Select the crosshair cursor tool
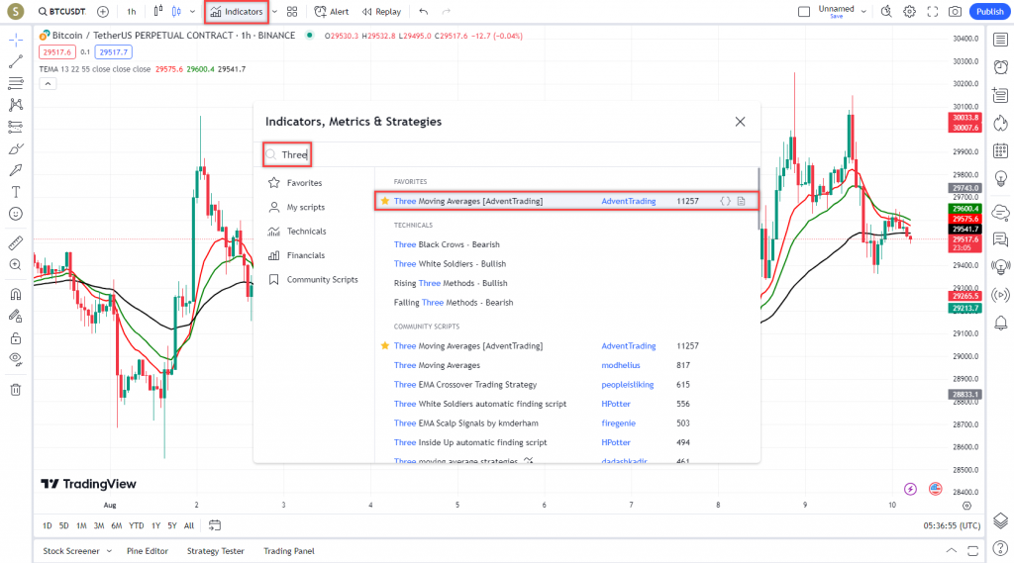 coord(16,41)
